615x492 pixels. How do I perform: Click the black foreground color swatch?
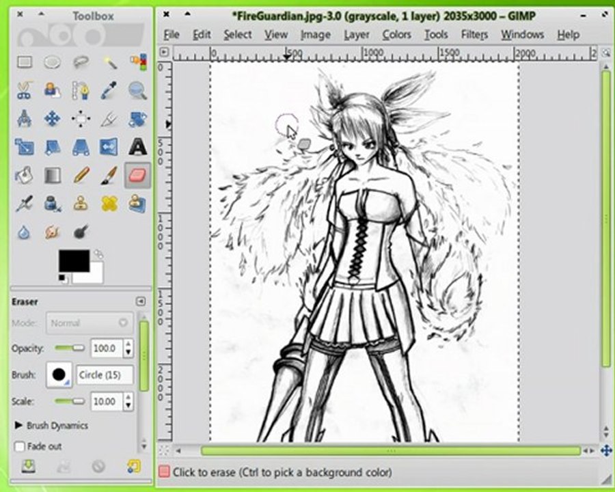[x=74, y=260]
